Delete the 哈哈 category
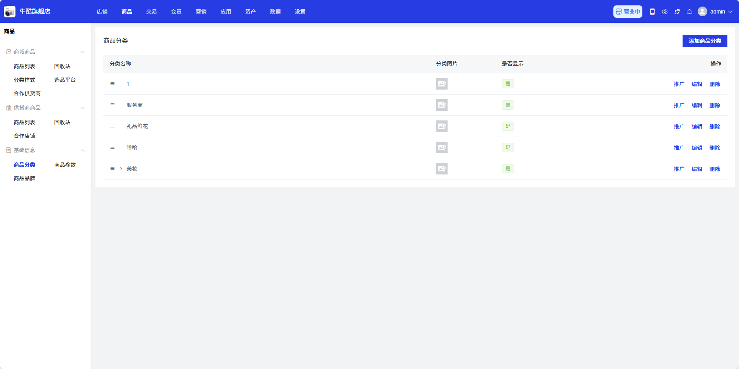Image resolution: width=739 pixels, height=369 pixels. (715, 148)
